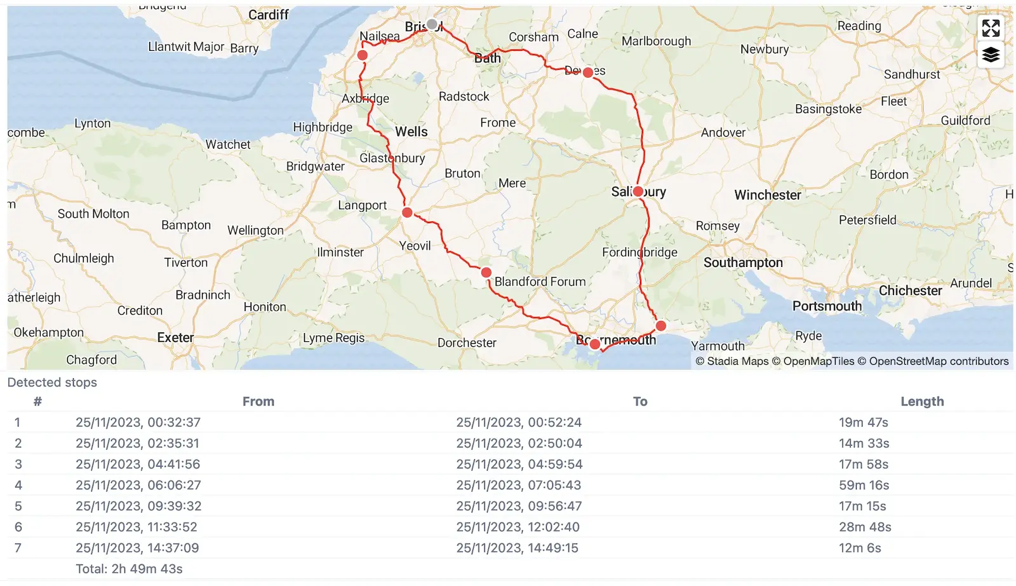The width and height of the screenshot is (1016, 586).
Task: Click the Length column header
Action: [921, 401]
